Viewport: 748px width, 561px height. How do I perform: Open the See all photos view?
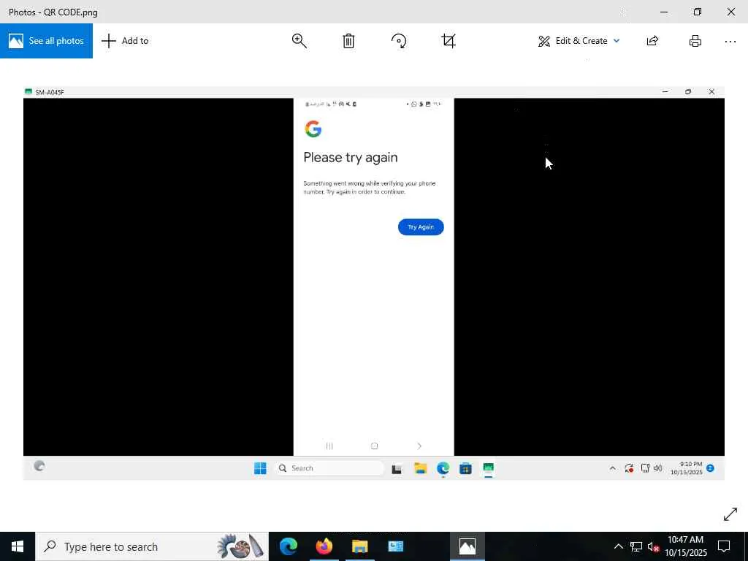point(46,41)
